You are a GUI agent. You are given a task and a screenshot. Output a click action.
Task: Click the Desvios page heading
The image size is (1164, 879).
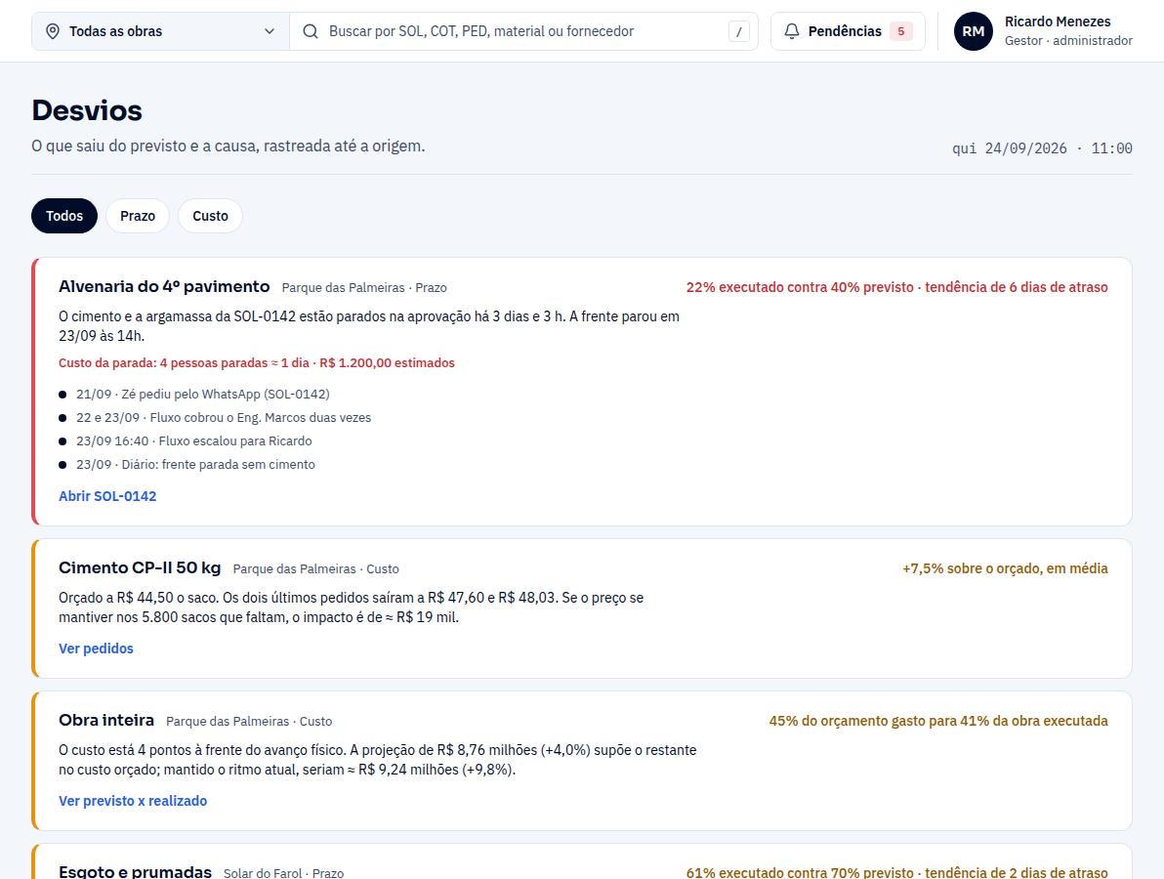click(87, 110)
